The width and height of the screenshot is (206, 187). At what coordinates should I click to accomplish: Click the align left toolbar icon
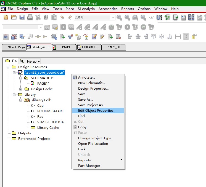[x=130, y=36]
